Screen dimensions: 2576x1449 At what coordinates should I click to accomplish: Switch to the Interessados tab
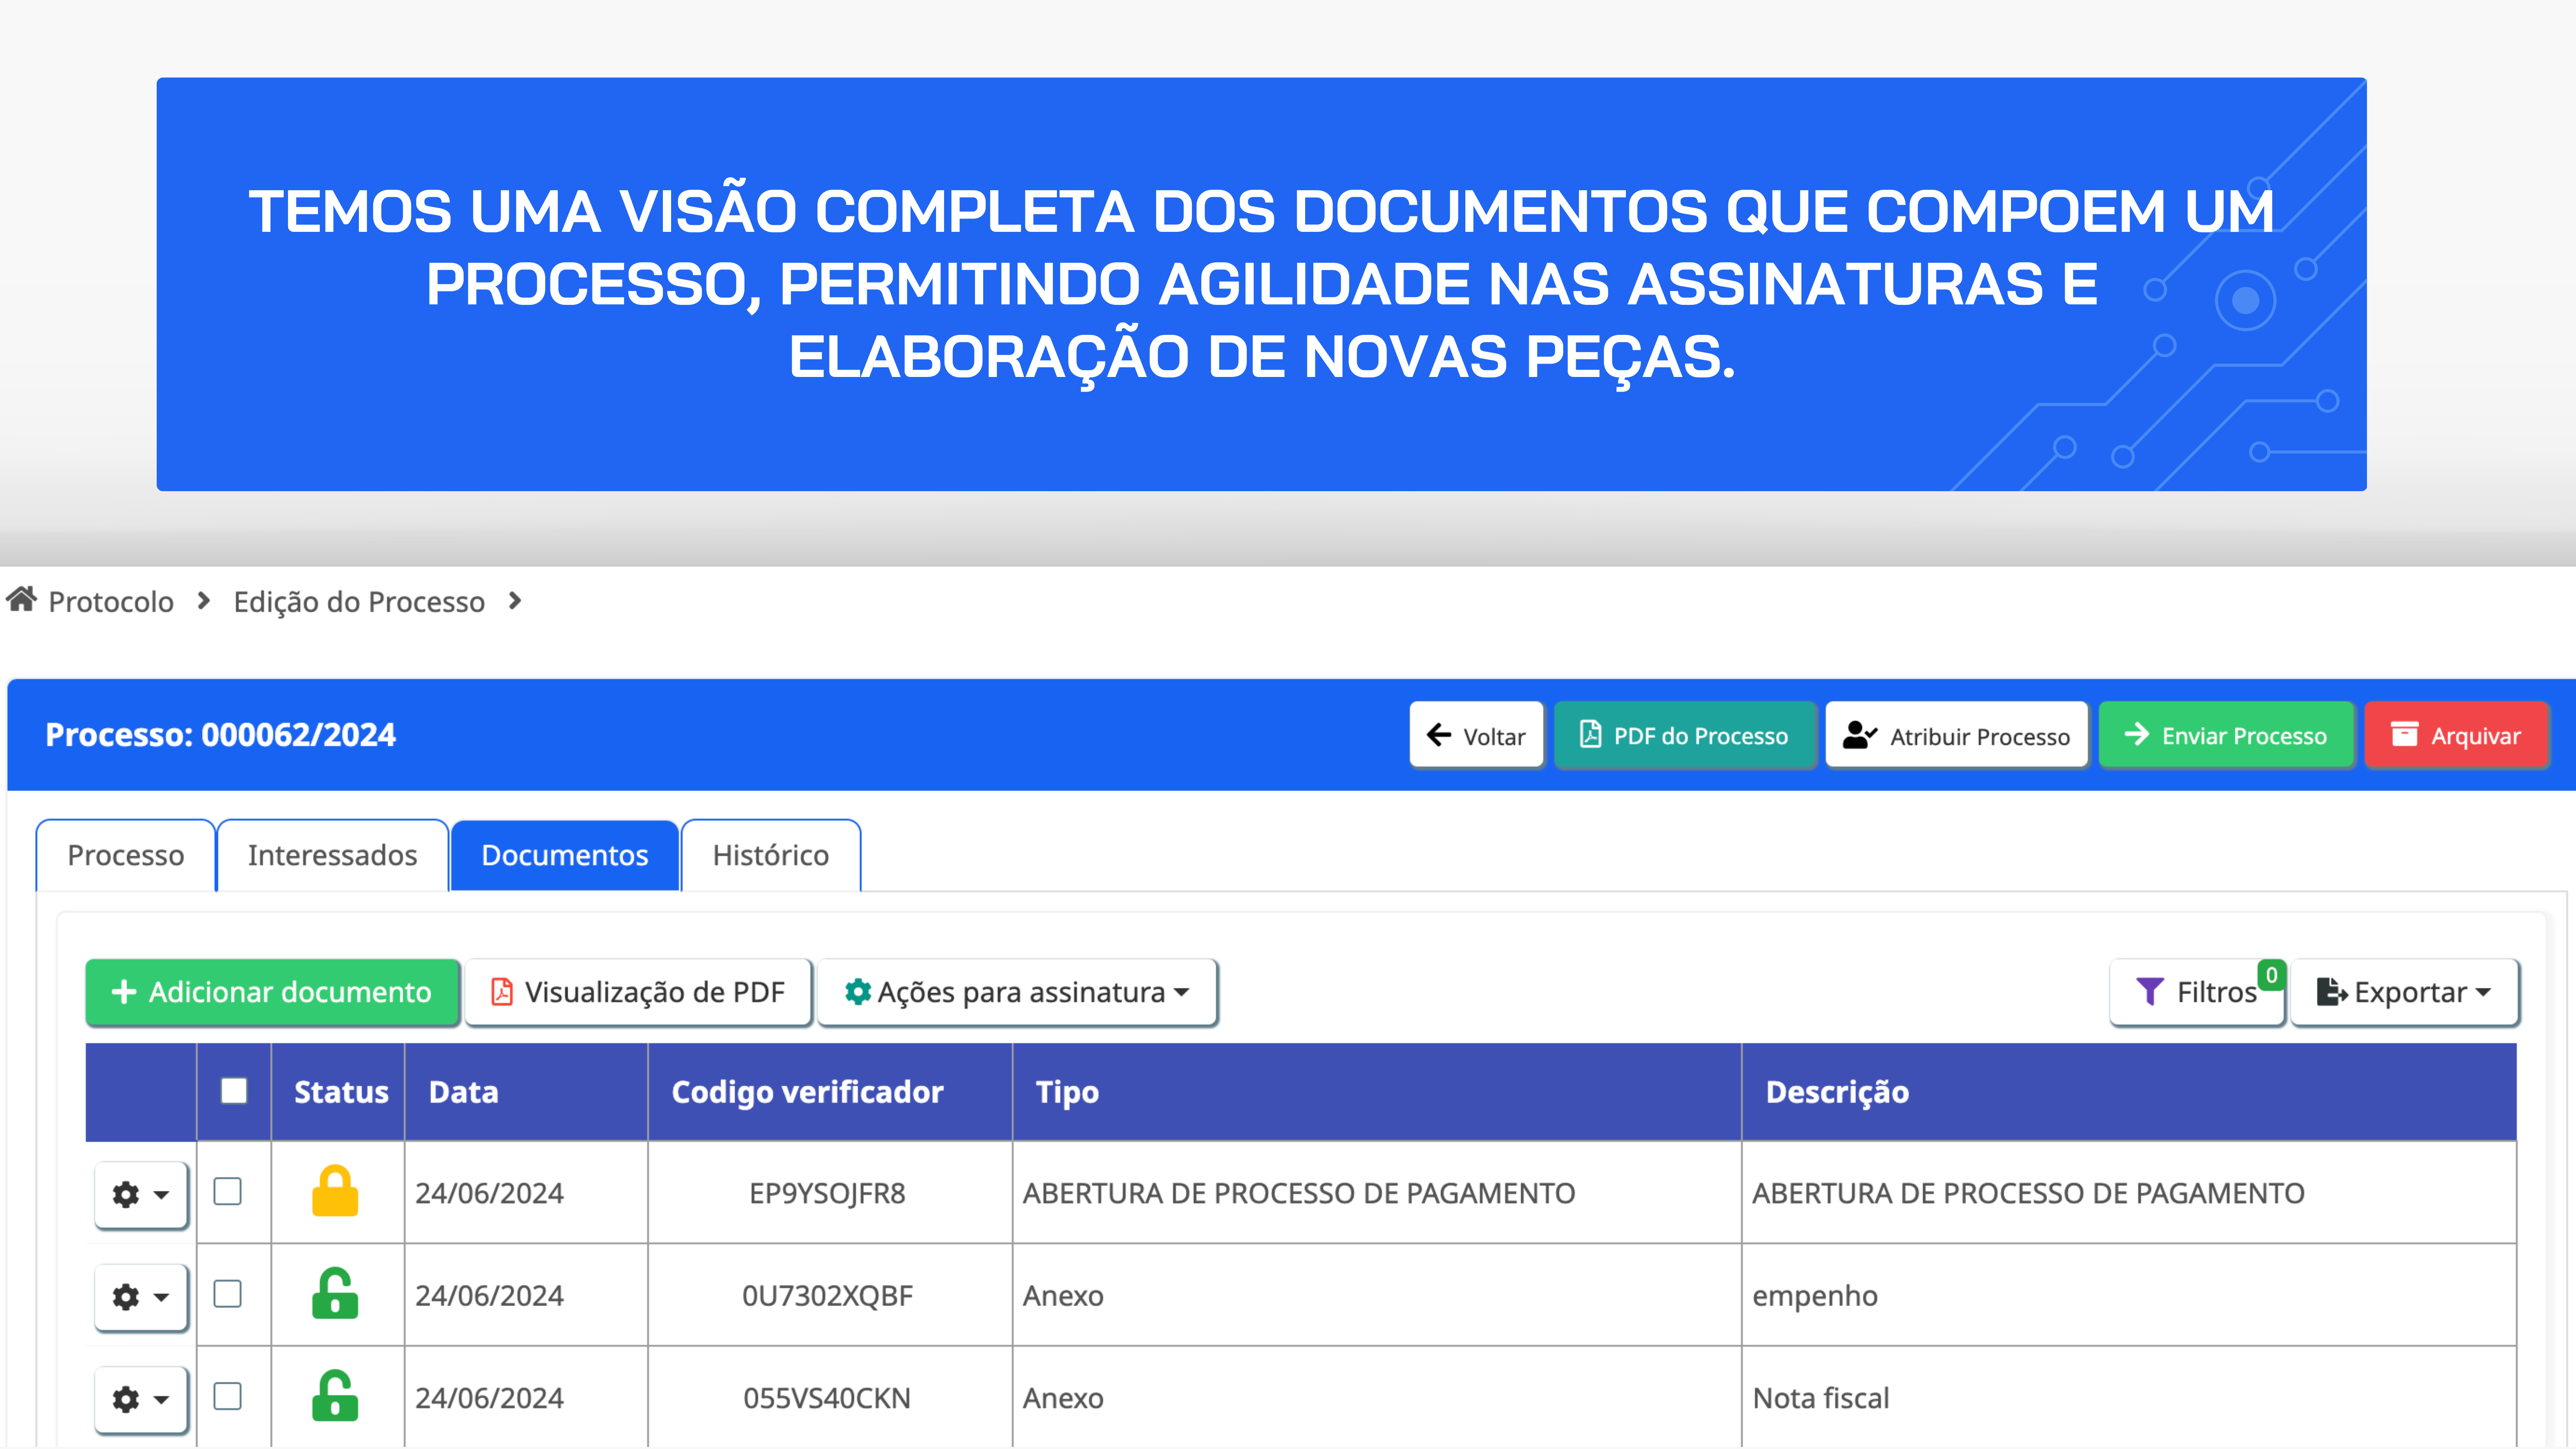[332, 855]
